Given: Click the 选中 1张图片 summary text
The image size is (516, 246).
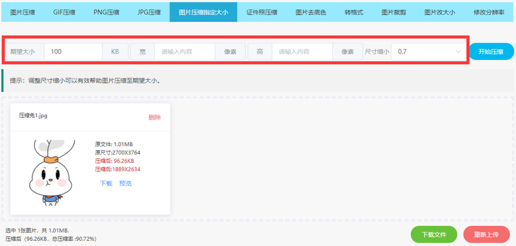Looking at the screenshot, I should pyautogui.click(x=37, y=231).
